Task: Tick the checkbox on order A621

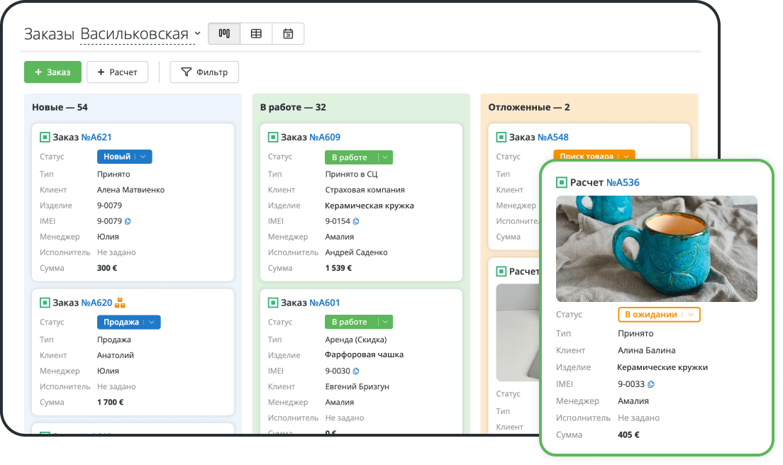Action: (45, 138)
